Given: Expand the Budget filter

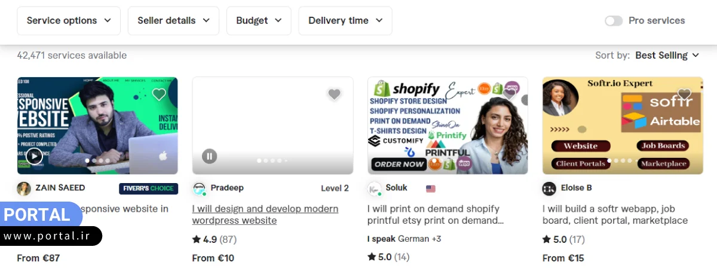Looking at the screenshot, I should pos(259,21).
